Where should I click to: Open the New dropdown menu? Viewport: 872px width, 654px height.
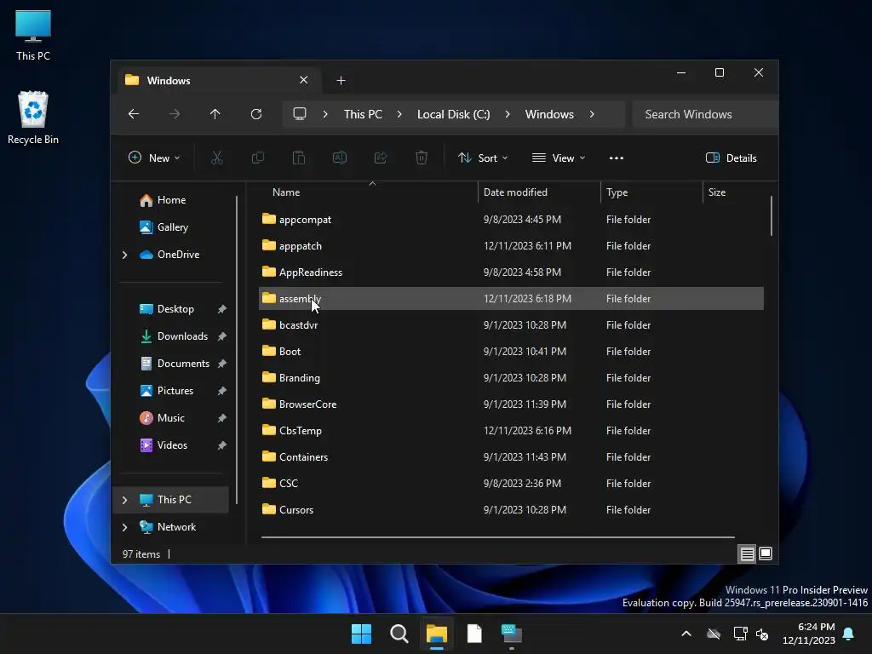[x=154, y=158]
